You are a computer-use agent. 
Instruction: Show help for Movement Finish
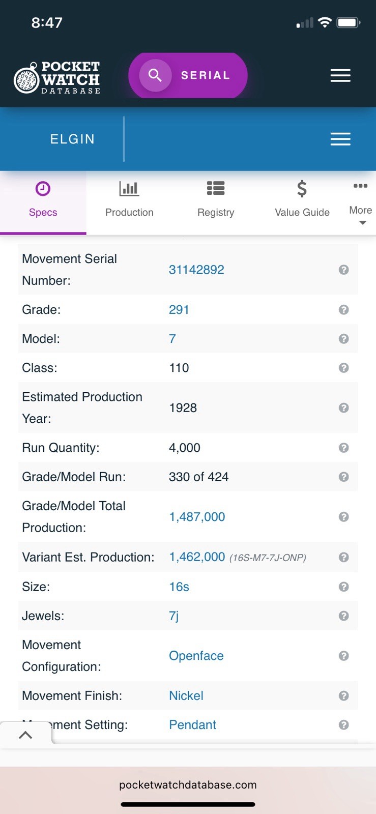click(x=344, y=695)
